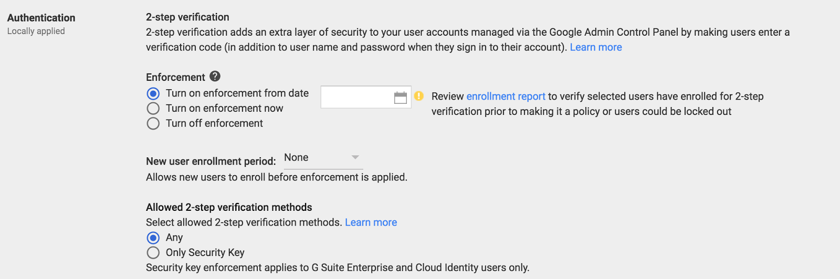Open "Learn more" link about allowed verification methods

371,222
